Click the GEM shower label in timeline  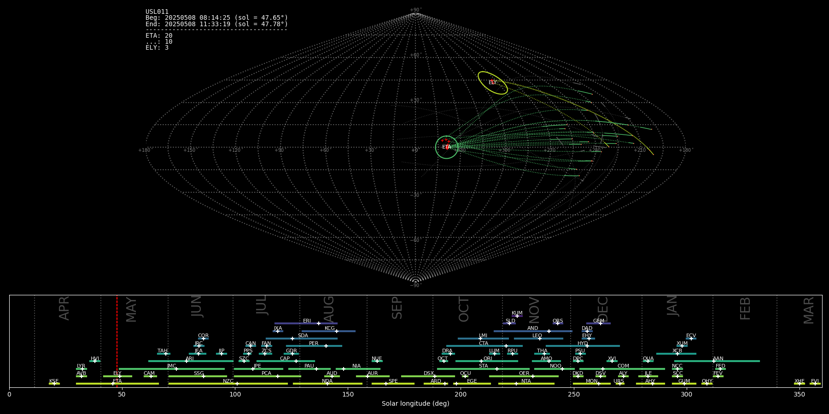pyautogui.click(x=599, y=321)
